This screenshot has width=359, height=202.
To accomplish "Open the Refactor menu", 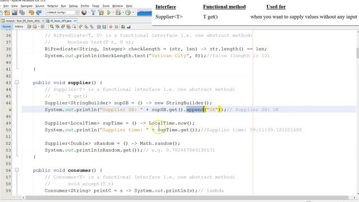I will (53, 6).
